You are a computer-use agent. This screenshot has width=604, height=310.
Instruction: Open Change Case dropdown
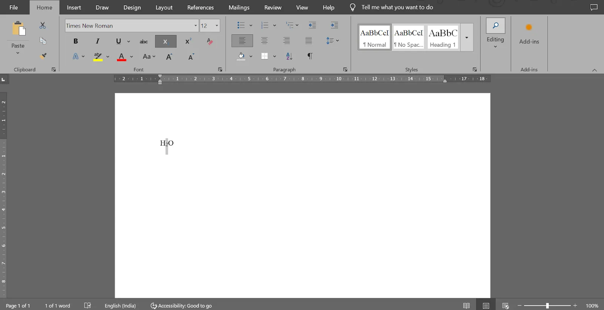click(149, 57)
